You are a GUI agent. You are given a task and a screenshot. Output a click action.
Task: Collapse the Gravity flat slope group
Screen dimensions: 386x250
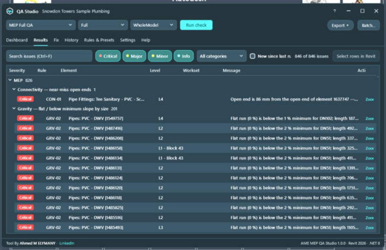tap(14, 109)
